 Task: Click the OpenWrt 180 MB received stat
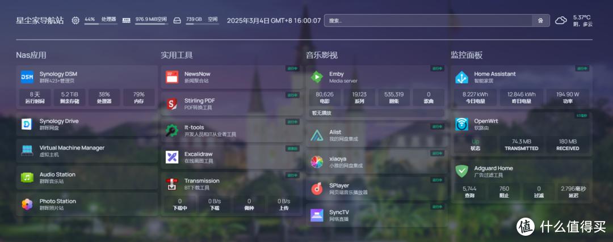tap(568, 145)
